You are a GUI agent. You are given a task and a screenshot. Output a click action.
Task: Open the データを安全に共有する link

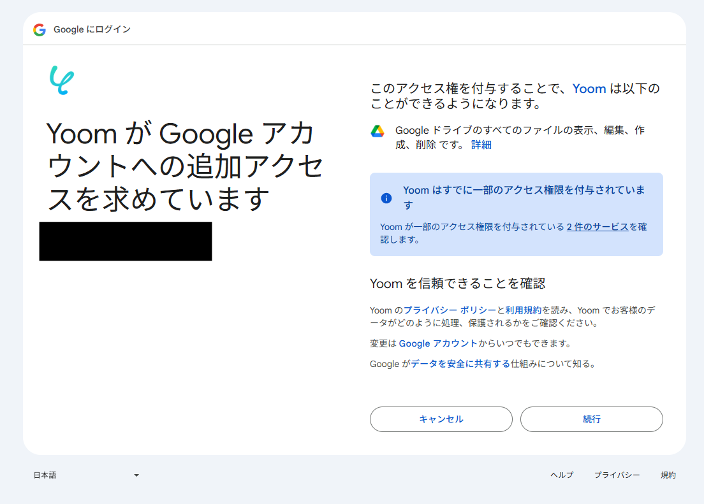[x=460, y=364]
